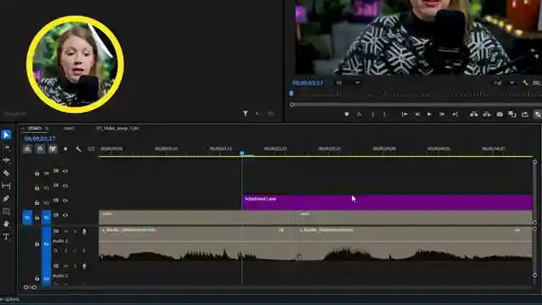
Task: Select the Rectangle tool
Action: [x=6, y=211]
